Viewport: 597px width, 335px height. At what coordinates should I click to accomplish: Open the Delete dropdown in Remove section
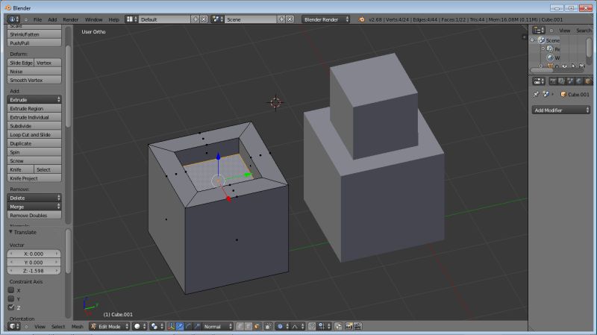pos(34,198)
